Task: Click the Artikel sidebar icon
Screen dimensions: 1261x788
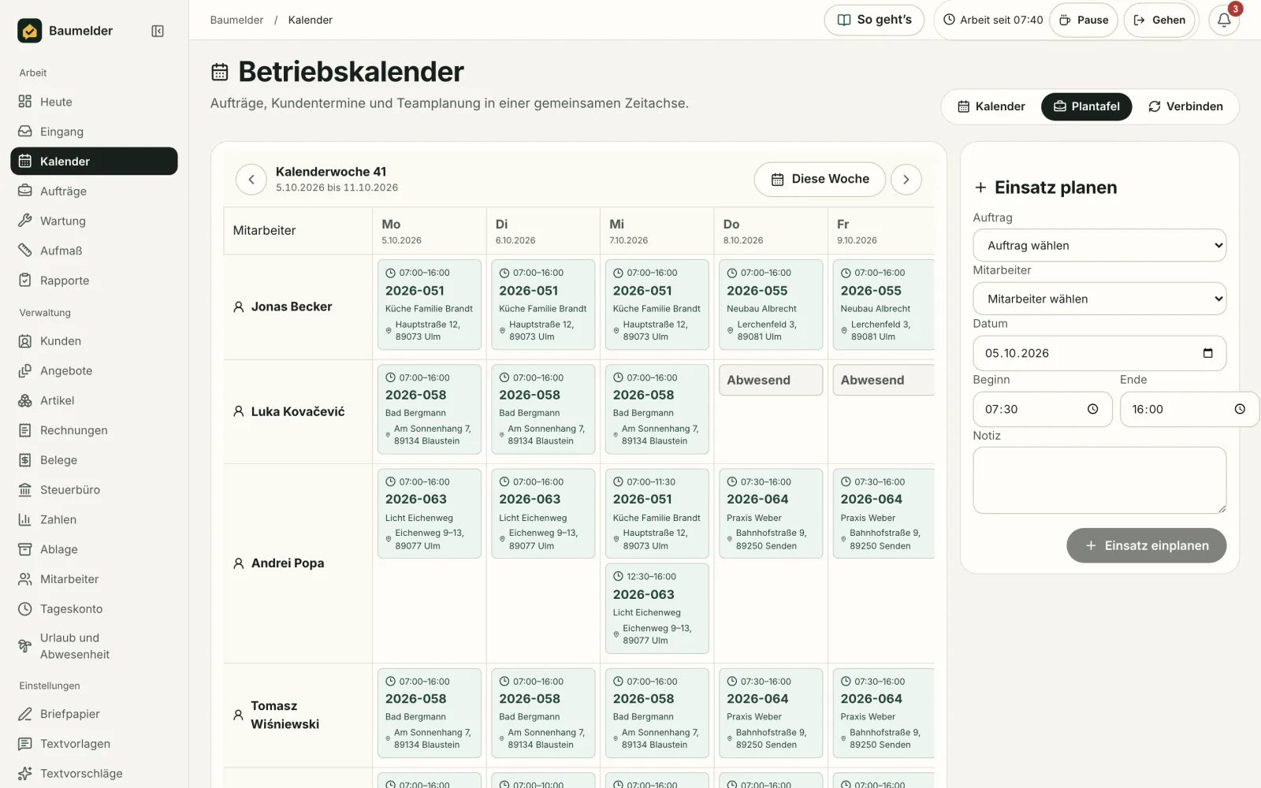Action: [25, 400]
